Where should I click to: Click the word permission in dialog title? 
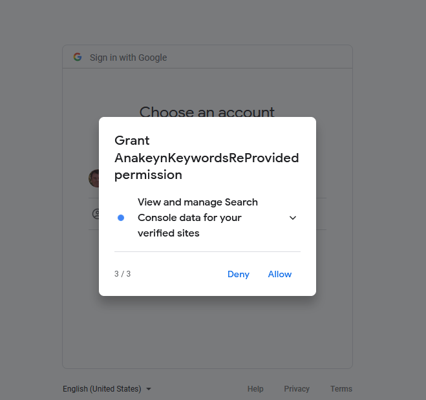(x=148, y=175)
